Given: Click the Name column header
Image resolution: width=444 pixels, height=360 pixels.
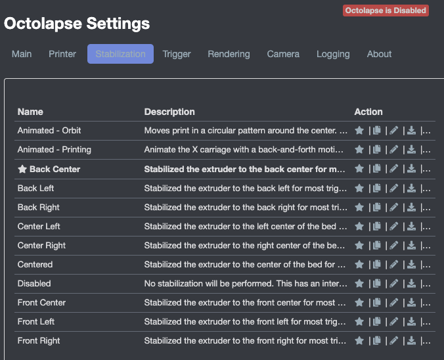Looking at the screenshot, I should pos(30,112).
